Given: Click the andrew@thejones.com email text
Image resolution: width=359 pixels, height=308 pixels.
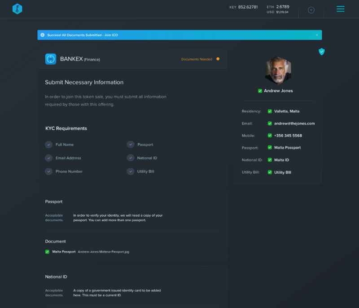Looking at the screenshot, I should 294,124.
